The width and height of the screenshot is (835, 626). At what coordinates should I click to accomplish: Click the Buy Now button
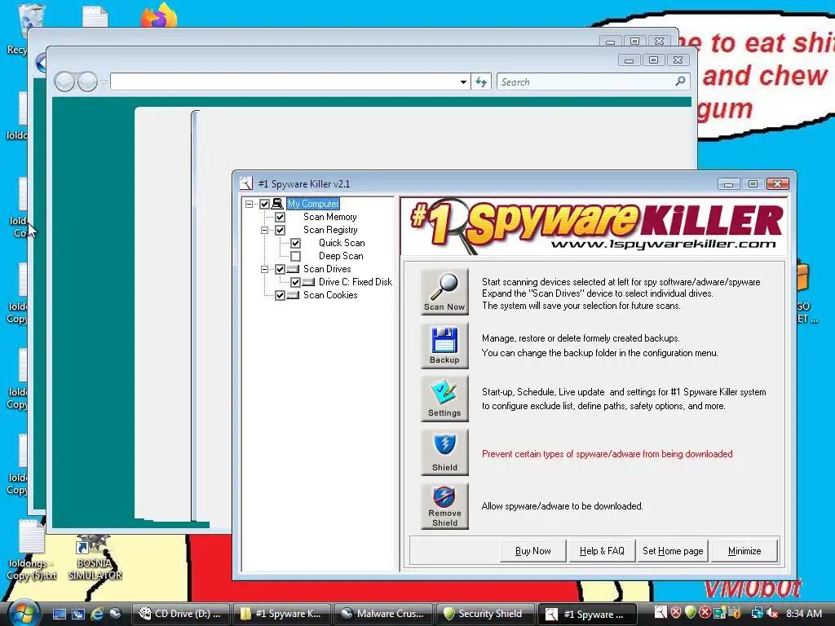533,551
